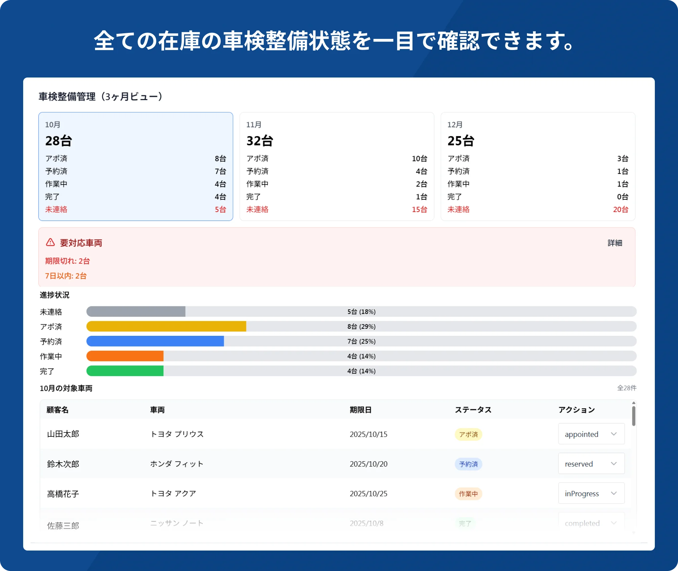Click the ステータス column header
The image size is (678, 571).
coord(473,410)
